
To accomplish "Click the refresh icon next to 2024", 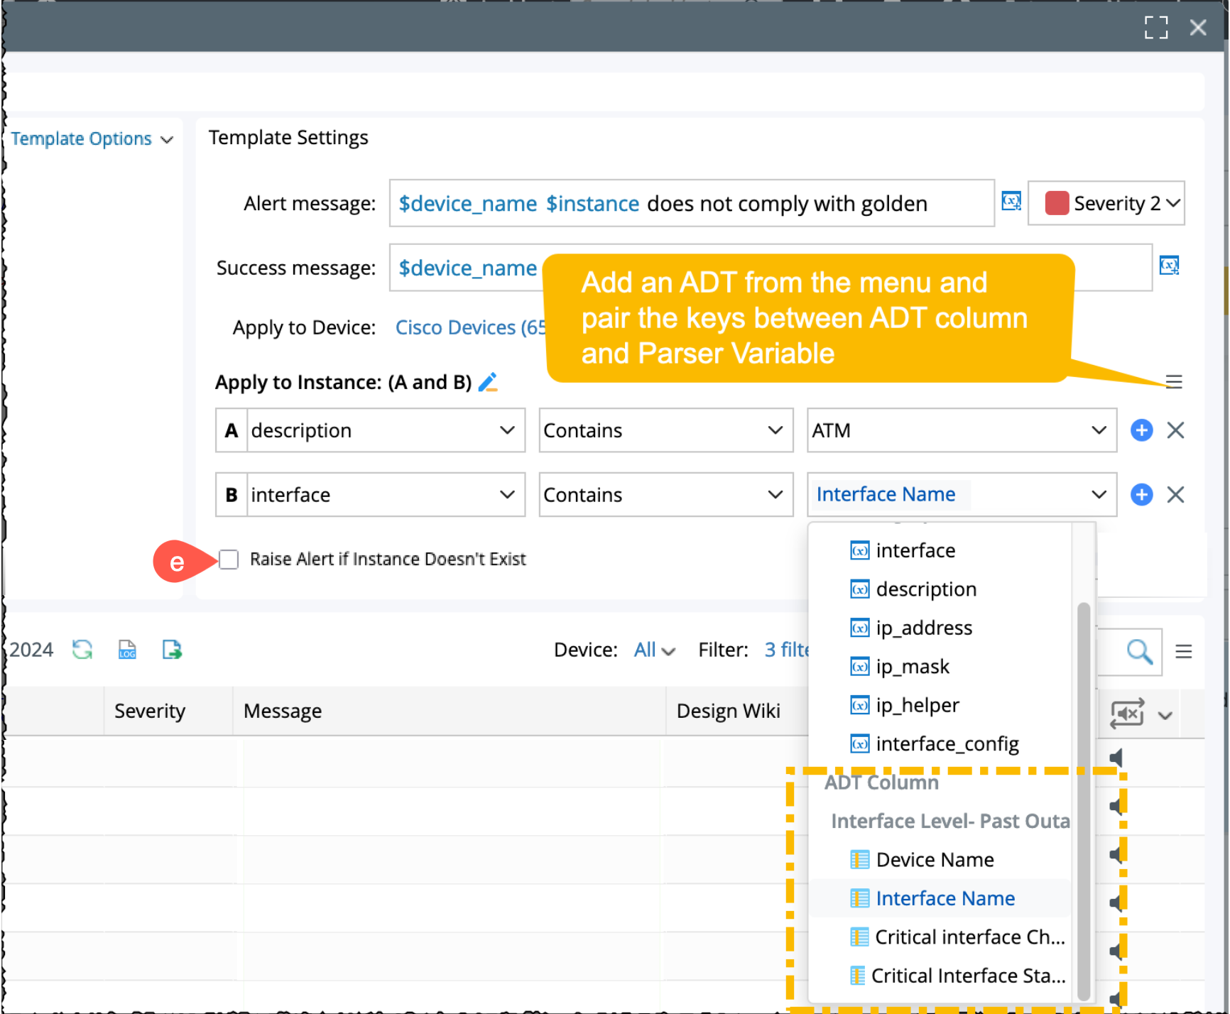I will 82,649.
